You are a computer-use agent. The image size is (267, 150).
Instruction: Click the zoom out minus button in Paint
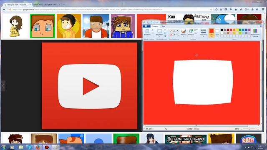241,129
